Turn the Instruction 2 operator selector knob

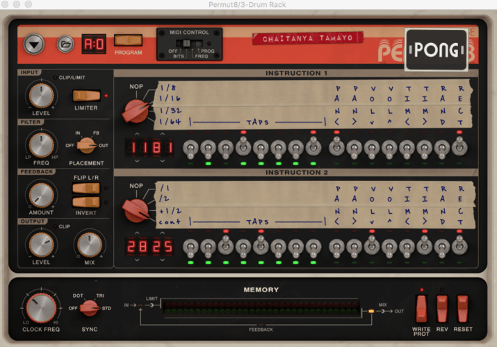pyautogui.click(x=136, y=211)
